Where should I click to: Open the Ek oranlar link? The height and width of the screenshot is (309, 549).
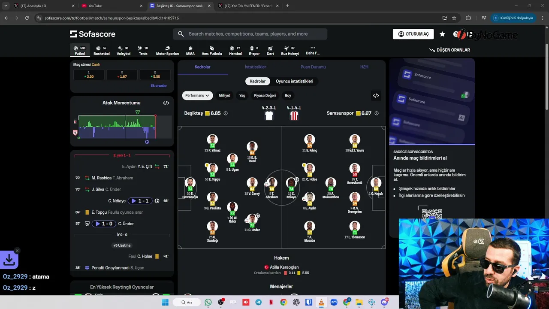pos(159,86)
